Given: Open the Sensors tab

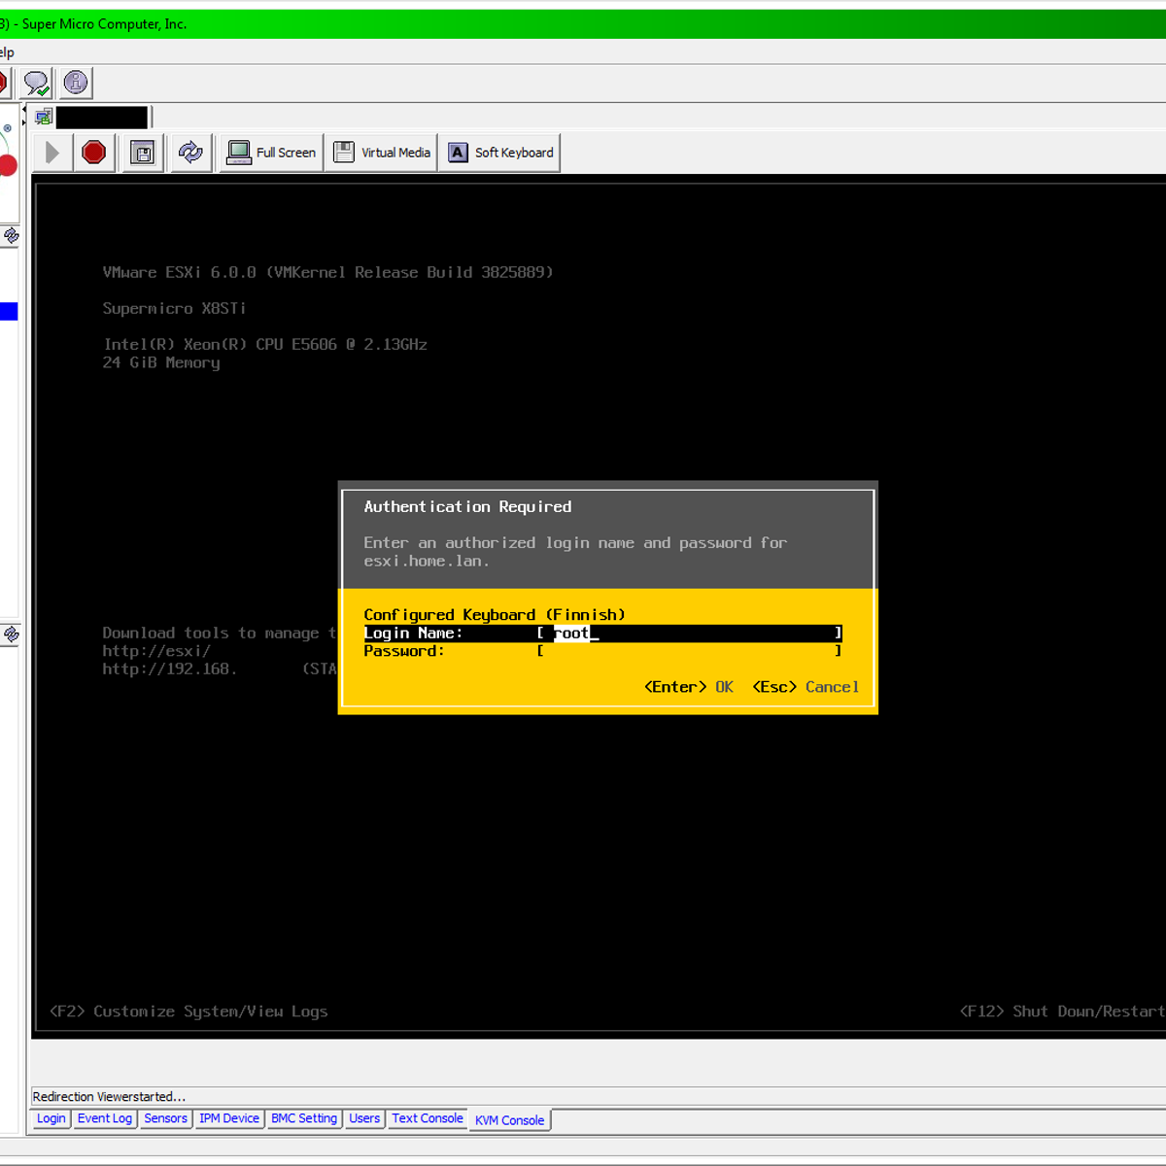Looking at the screenshot, I should (165, 1118).
